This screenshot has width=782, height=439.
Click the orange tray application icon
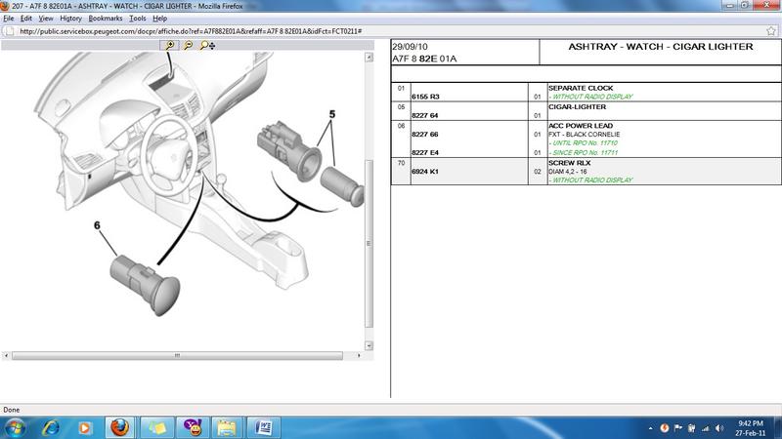tap(665, 428)
